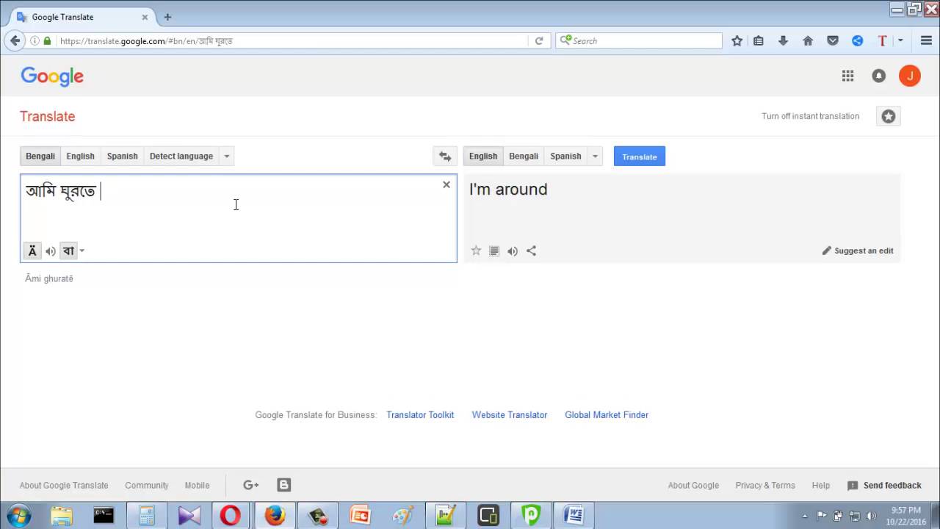Listen to the English translation
Image resolution: width=940 pixels, height=529 pixels.
click(x=513, y=251)
